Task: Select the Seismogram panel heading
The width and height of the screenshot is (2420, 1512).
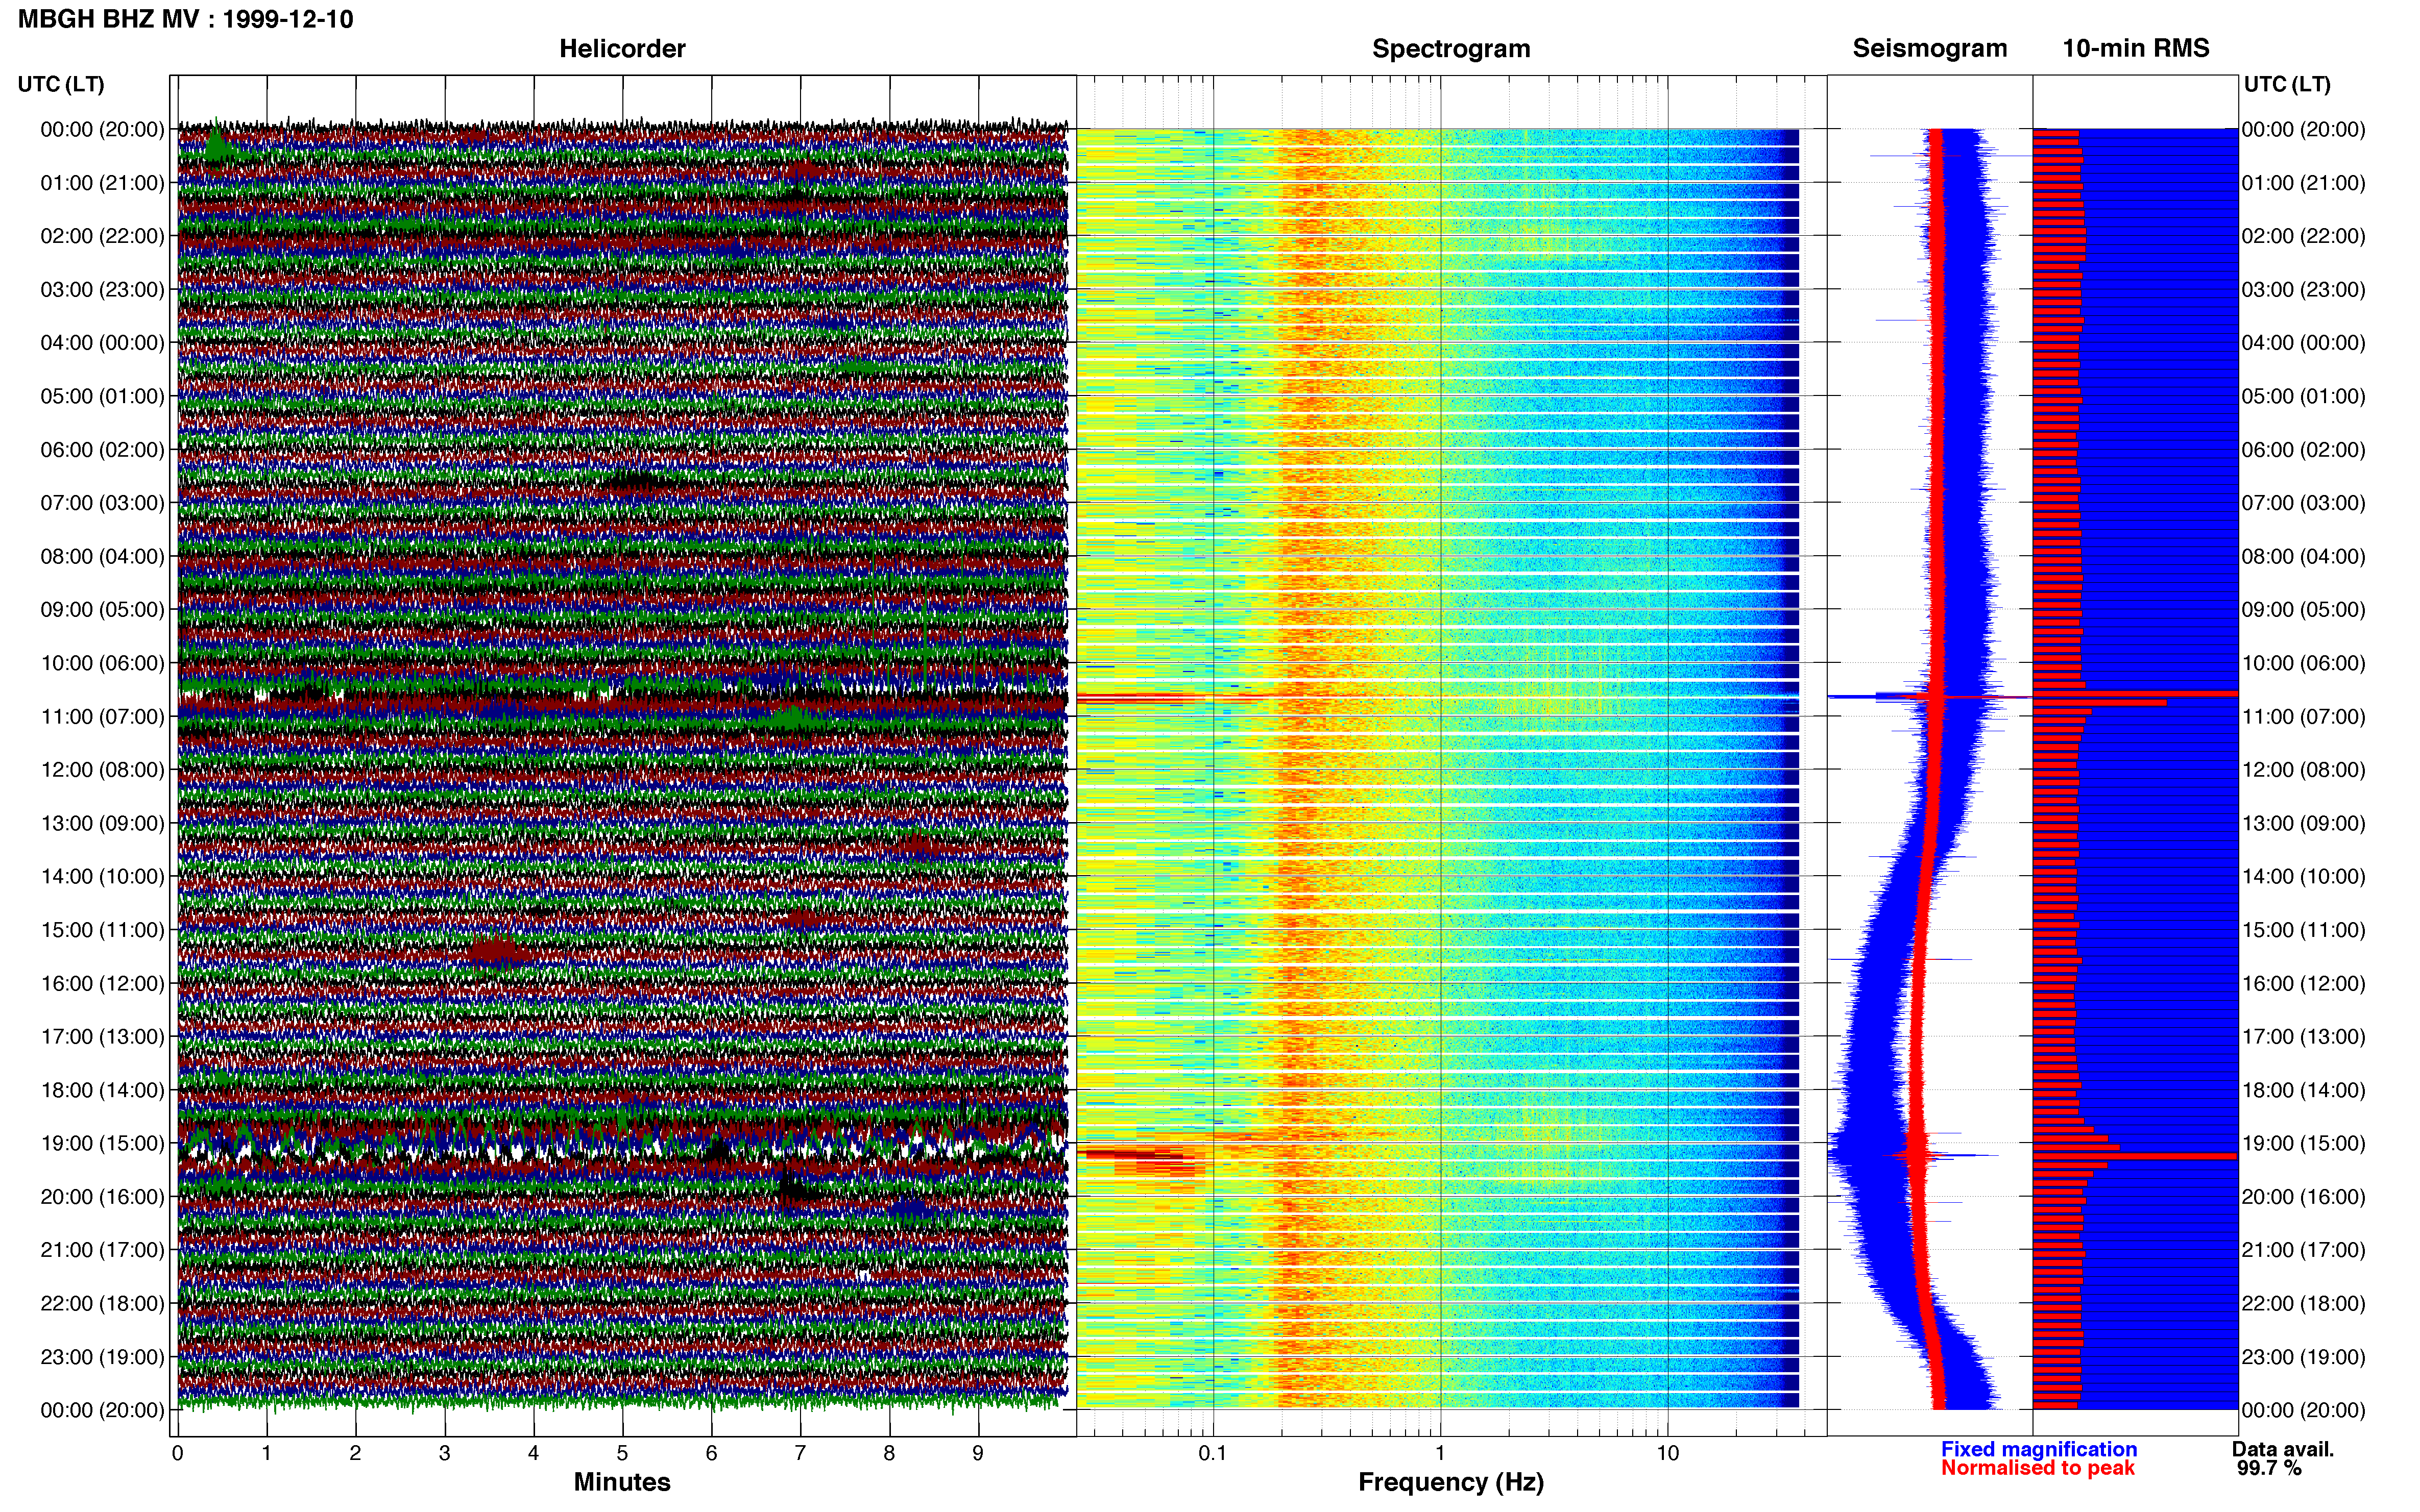Action: coord(1929,48)
